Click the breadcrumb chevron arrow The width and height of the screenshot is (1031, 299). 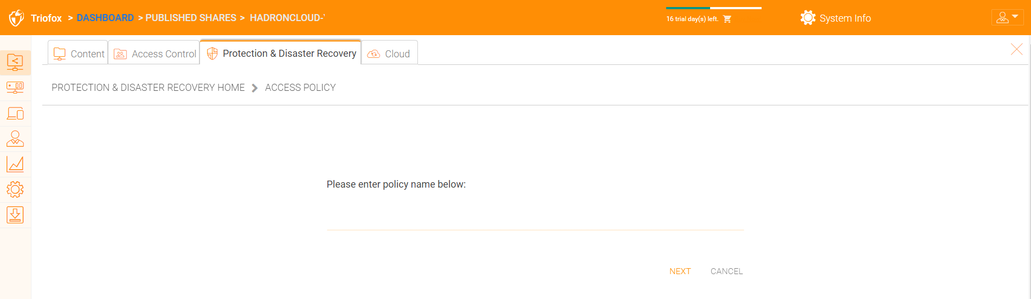[x=255, y=88]
